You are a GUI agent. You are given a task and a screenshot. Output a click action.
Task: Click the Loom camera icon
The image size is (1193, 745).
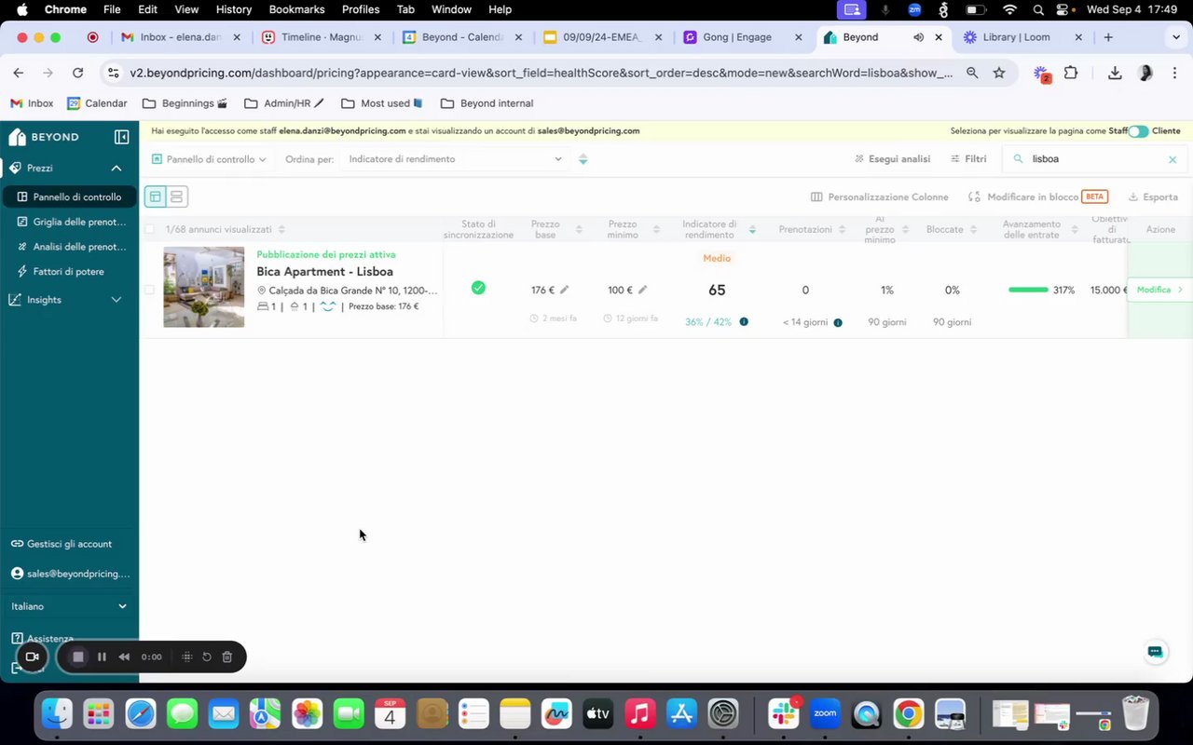pyautogui.click(x=32, y=657)
